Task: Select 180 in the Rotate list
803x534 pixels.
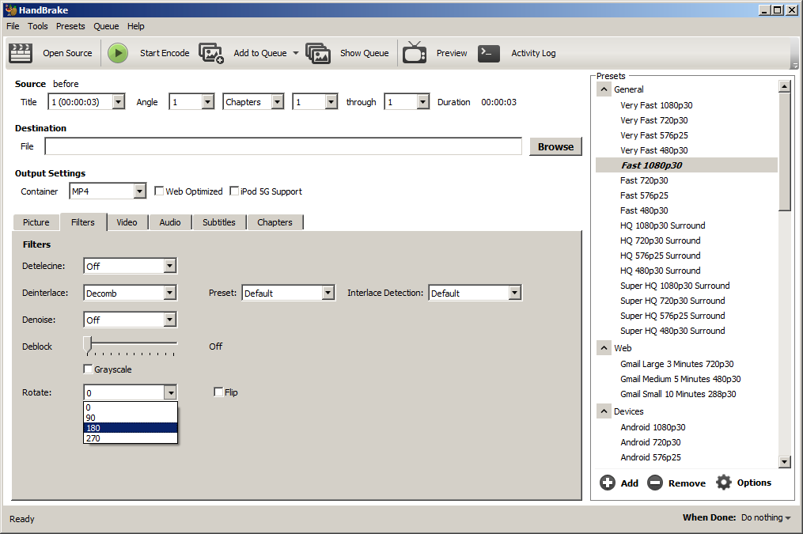Action: pyautogui.click(x=131, y=428)
